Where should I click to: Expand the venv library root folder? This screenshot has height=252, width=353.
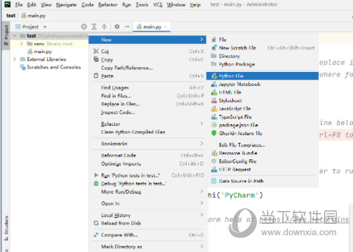pyautogui.click(x=22, y=44)
